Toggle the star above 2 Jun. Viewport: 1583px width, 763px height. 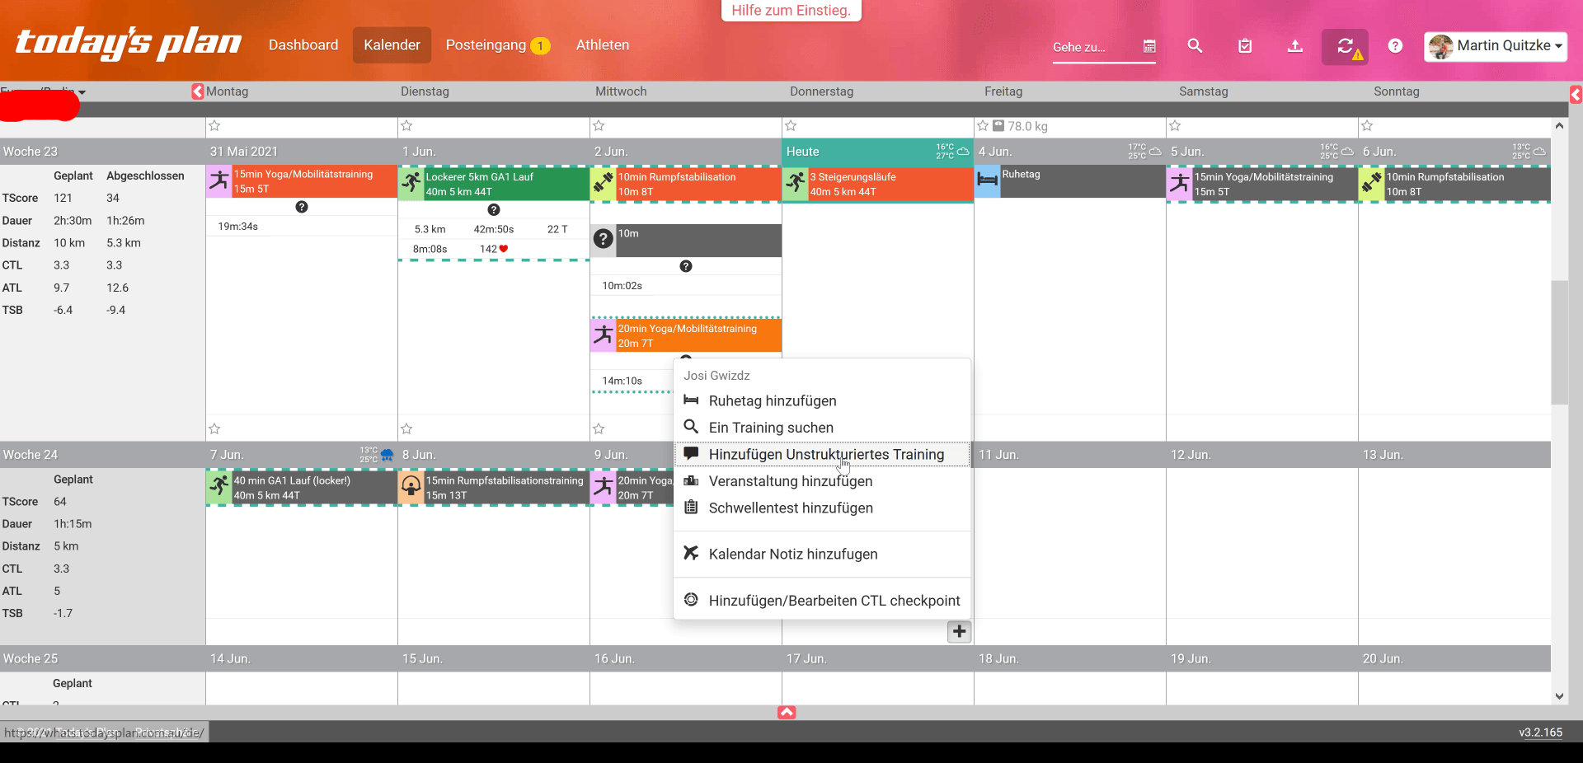pos(599,126)
